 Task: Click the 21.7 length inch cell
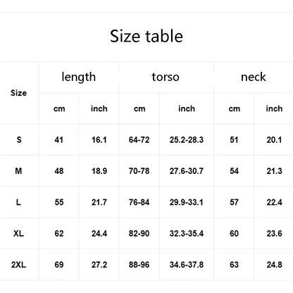tap(99, 202)
